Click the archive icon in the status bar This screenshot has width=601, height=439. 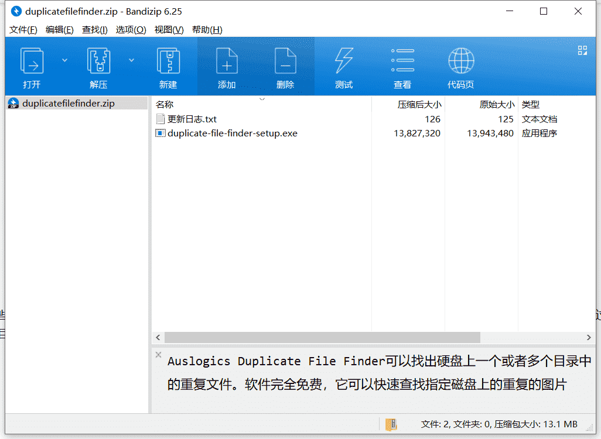tap(391, 424)
